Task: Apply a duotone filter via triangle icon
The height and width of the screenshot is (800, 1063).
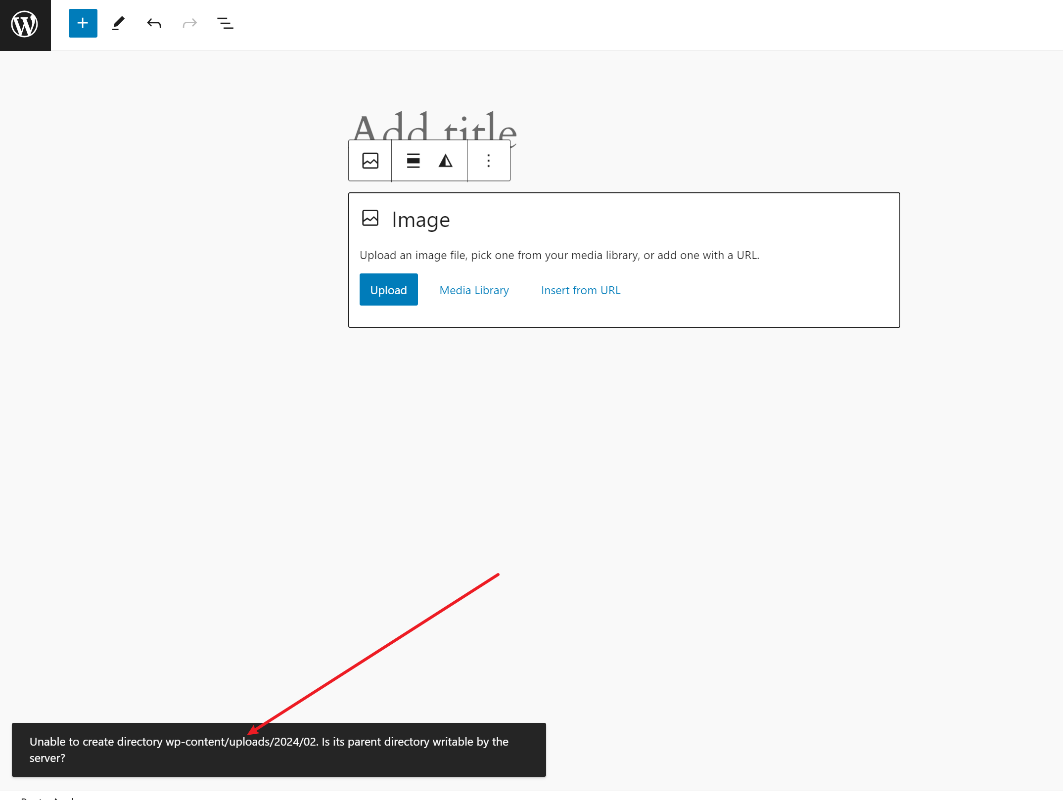Action: coord(445,161)
